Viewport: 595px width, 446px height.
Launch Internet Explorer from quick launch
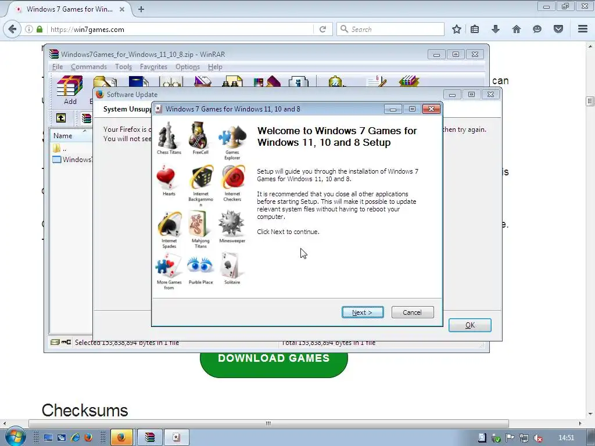coord(75,438)
